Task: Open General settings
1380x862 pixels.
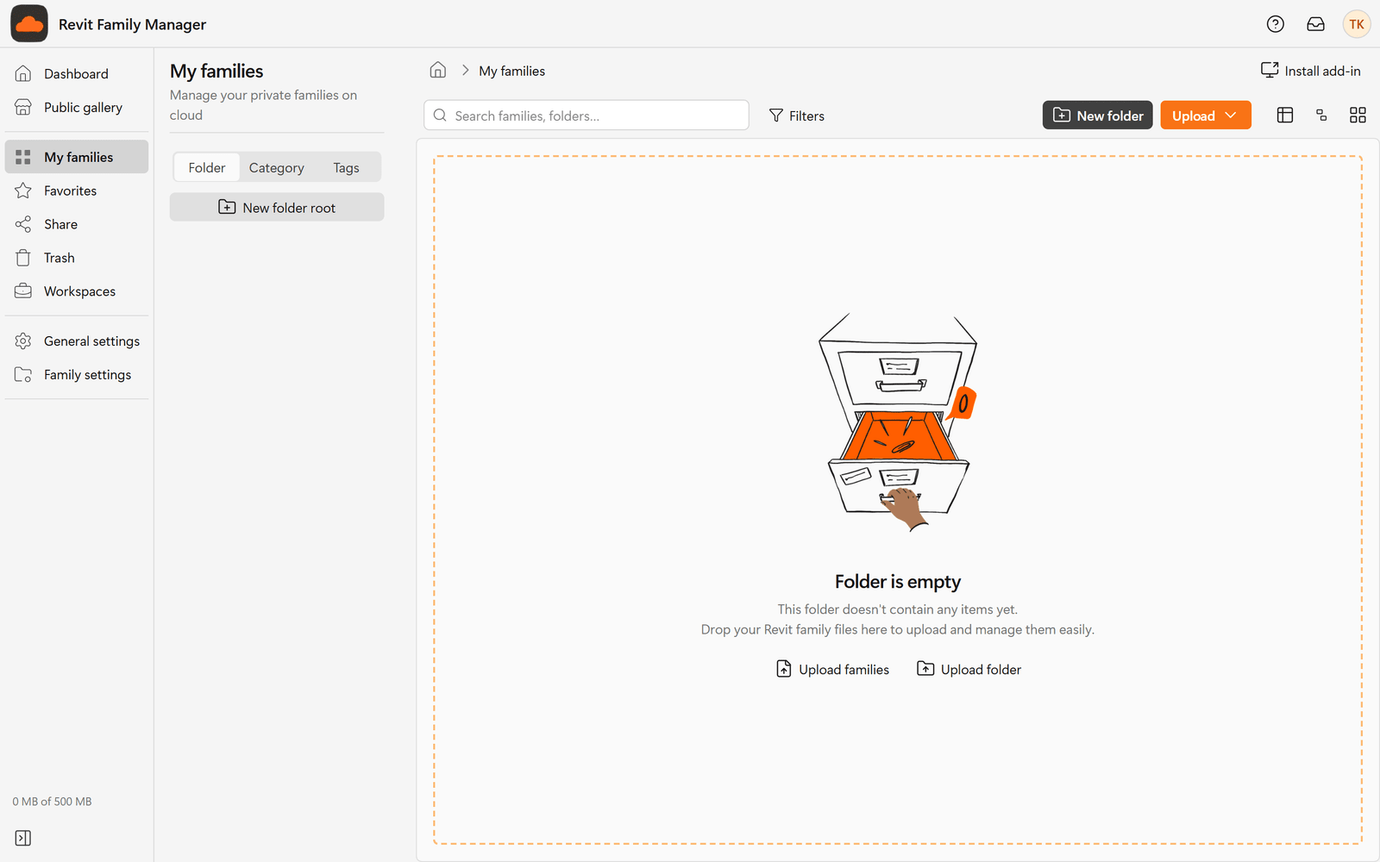Action: pos(77,341)
